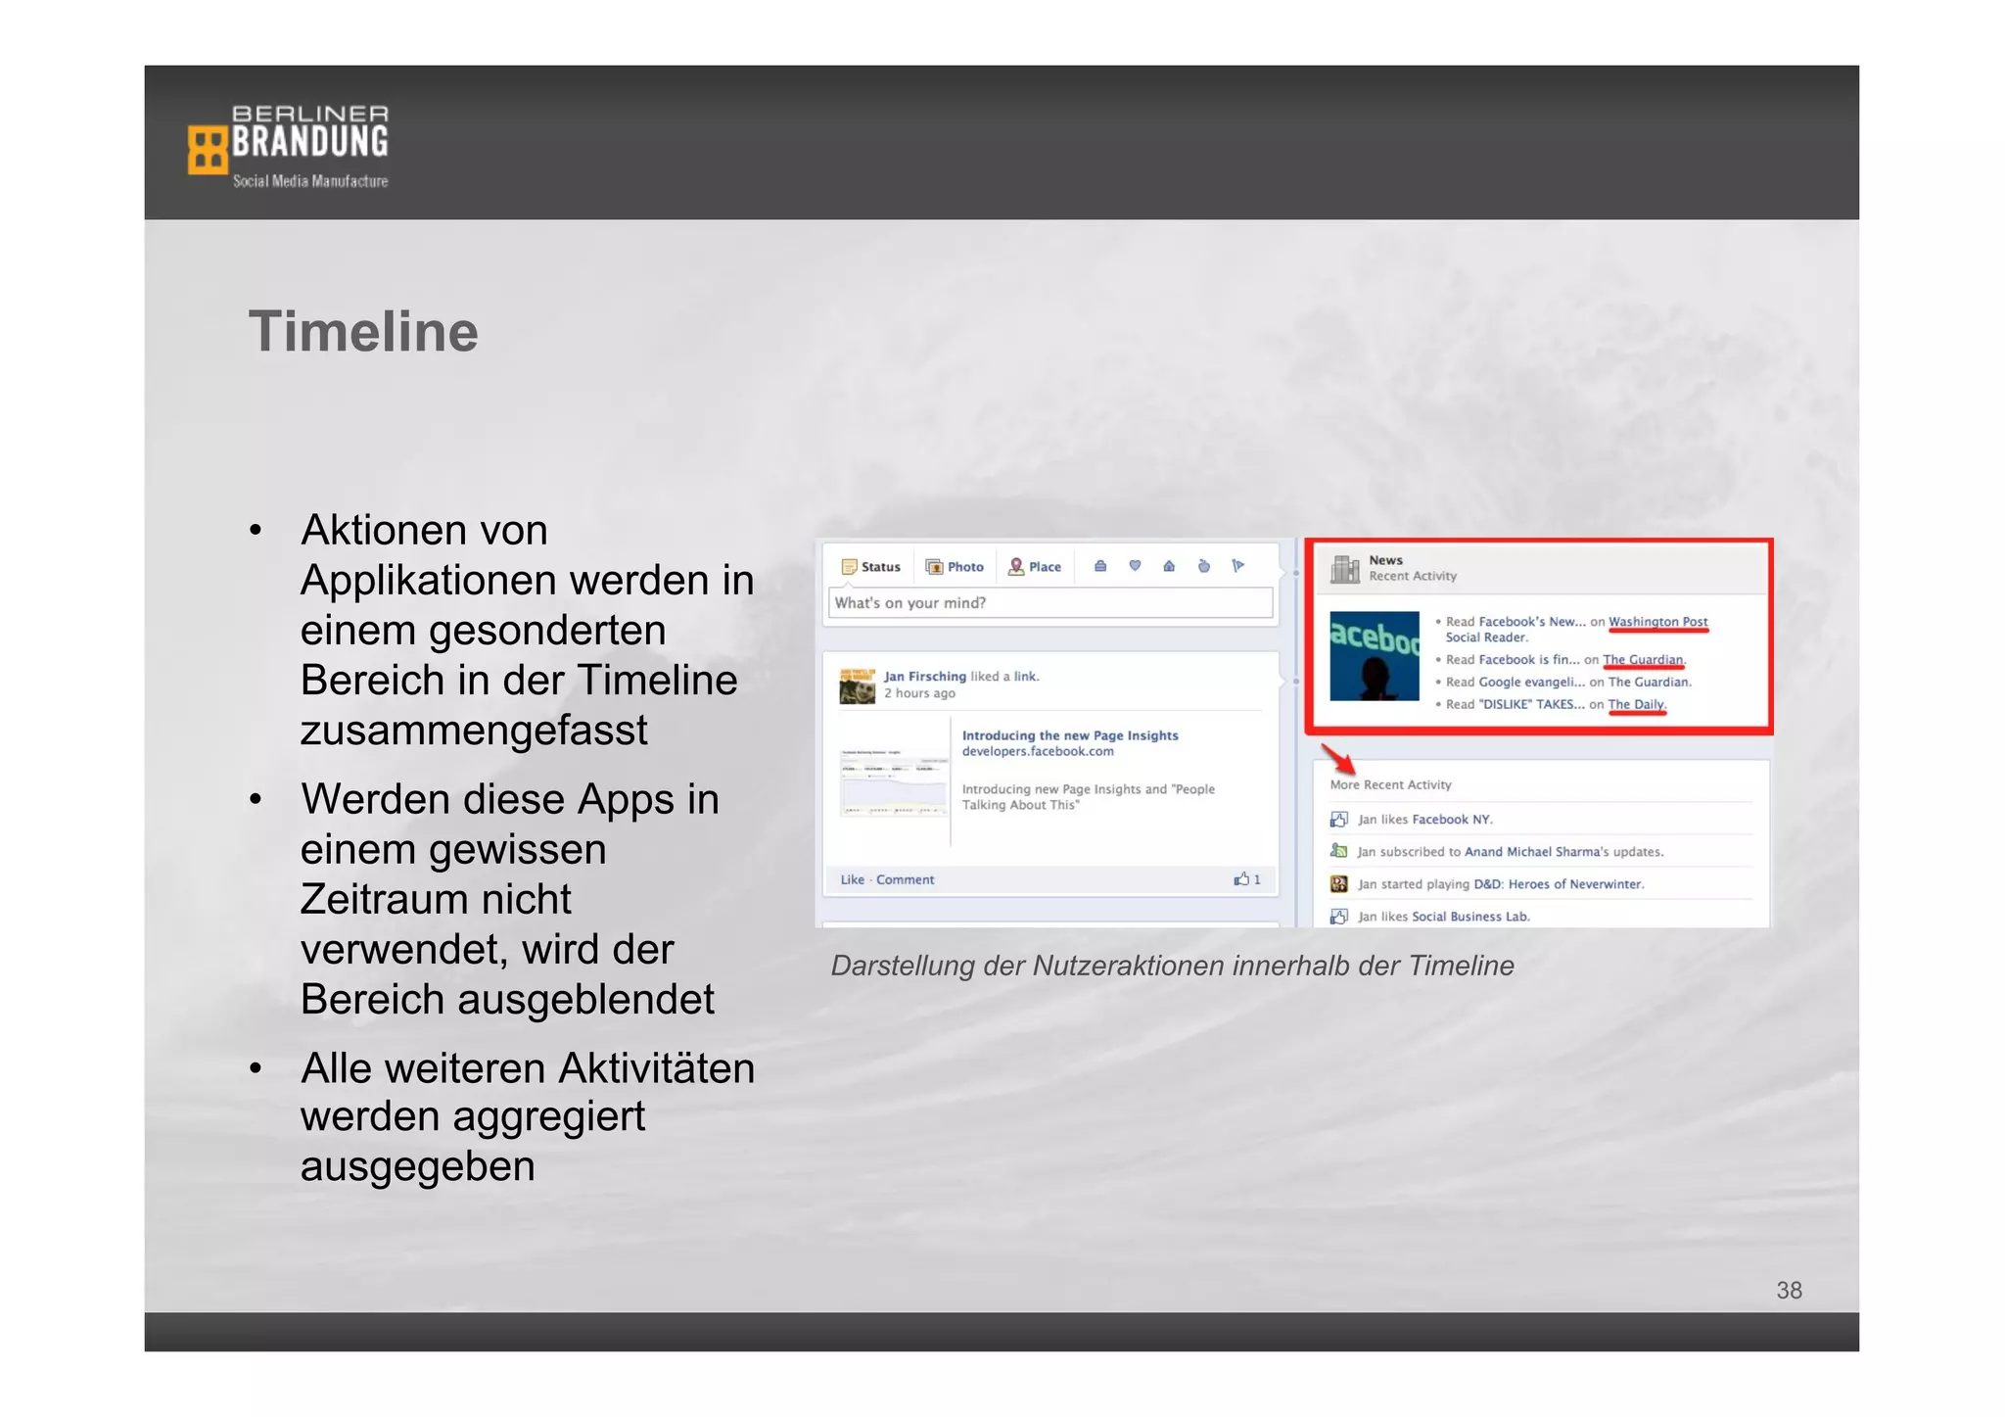Select the heart relationship life event icon

pos(1135,566)
